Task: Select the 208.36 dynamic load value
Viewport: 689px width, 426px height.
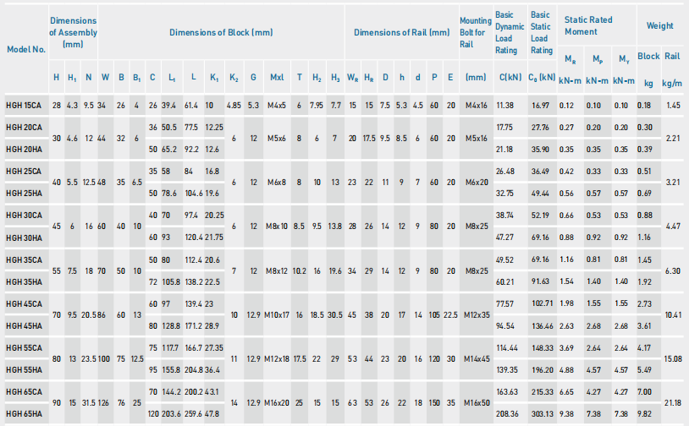Action: [x=505, y=414]
